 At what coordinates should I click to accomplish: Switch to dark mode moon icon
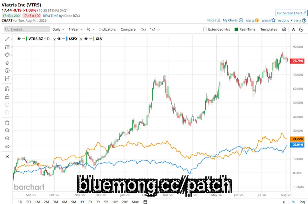[301, 30]
